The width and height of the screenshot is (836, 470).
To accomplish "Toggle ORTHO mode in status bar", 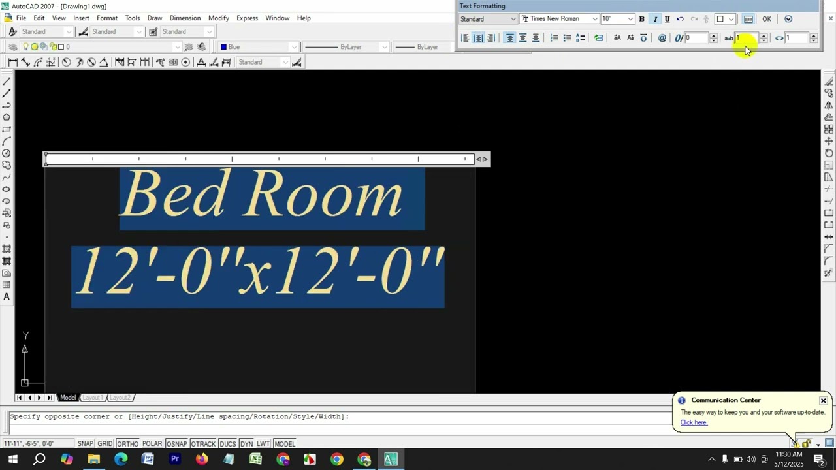I will 127,444.
